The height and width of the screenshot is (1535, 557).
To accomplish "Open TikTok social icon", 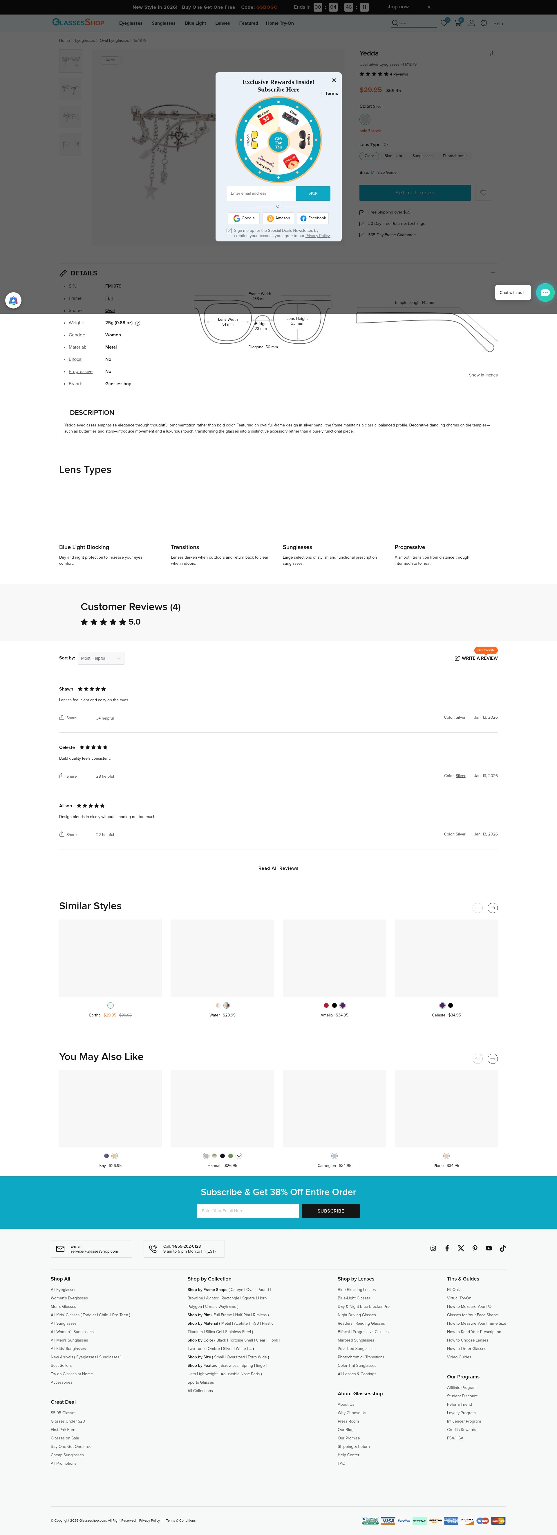I will 502,1248.
